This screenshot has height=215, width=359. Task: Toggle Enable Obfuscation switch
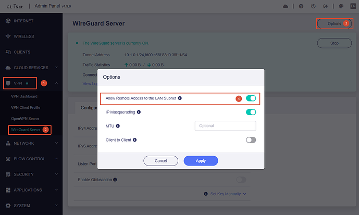click(241, 180)
